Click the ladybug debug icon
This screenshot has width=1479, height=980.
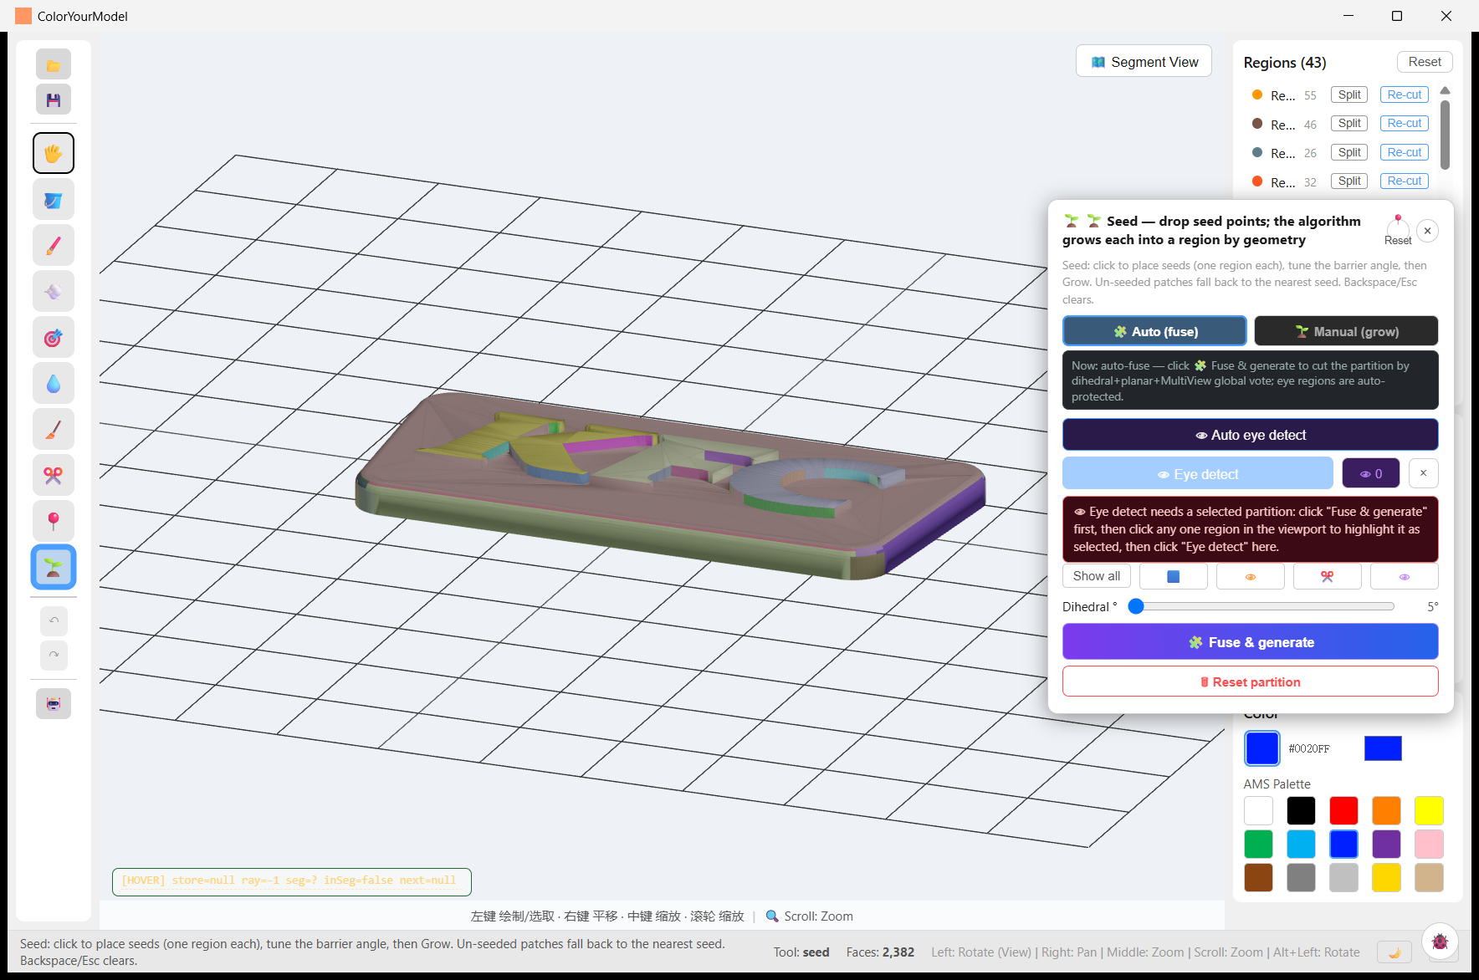pos(1440,942)
